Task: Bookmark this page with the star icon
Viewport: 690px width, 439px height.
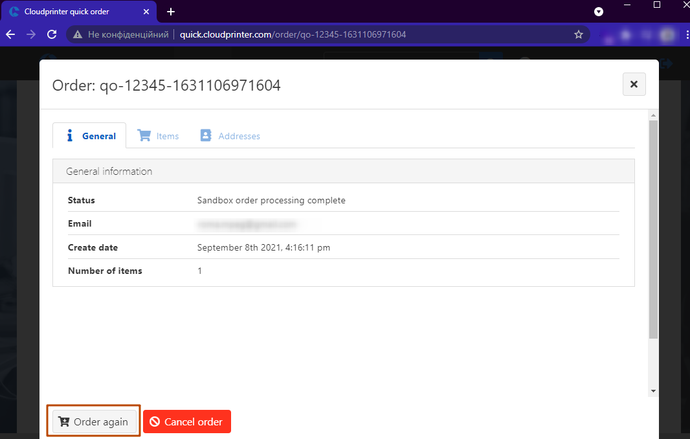Action: tap(579, 34)
